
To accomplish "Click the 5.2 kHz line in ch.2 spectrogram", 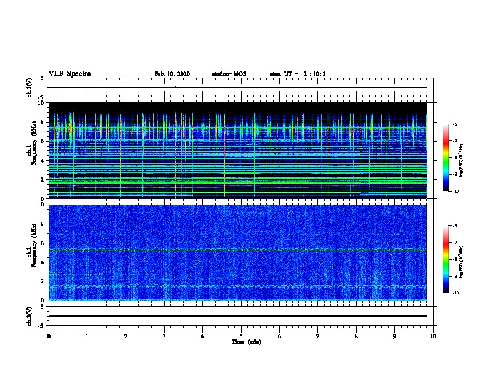I will [238, 251].
